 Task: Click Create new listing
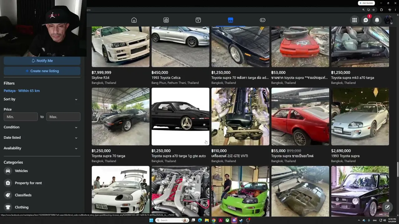[42, 71]
